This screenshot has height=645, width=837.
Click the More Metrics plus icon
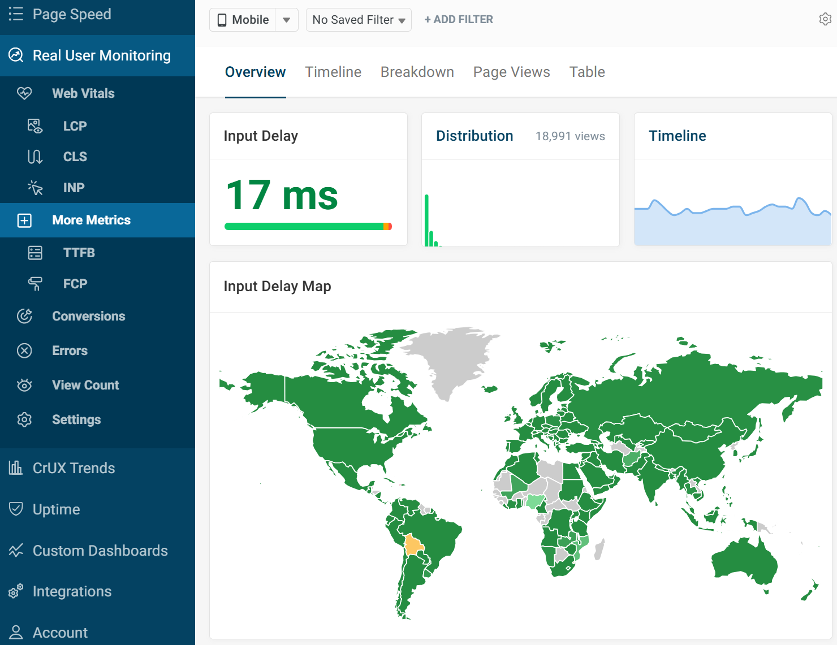tap(24, 220)
